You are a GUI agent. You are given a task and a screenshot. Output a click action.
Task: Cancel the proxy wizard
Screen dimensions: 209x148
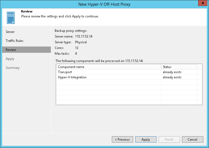pos(192,140)
